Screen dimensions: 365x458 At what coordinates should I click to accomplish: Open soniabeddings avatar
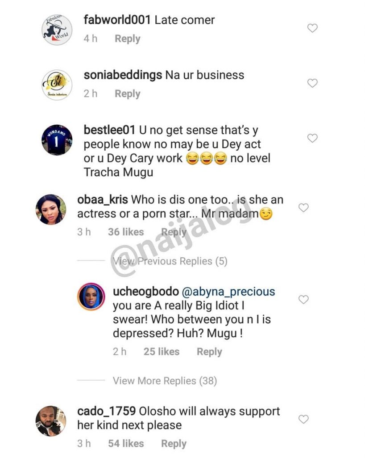pos(57,85)
